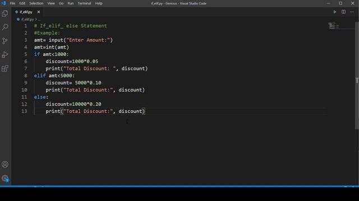Image resolution: width=359 pixels, height=201 pixels.
Task: Click the print statement on line 7
Action: coord(96,68)
